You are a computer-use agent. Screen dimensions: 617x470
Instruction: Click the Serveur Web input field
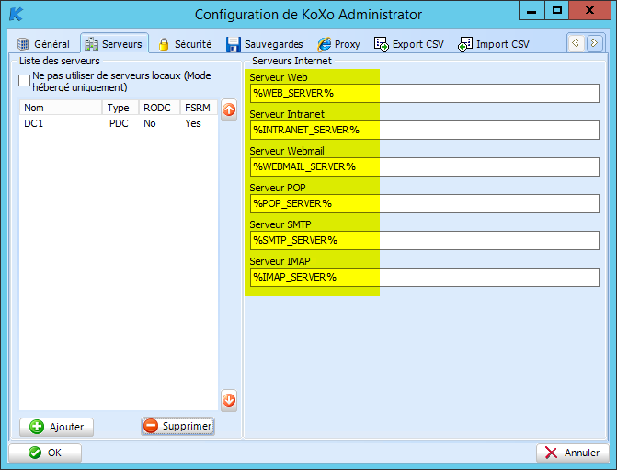click(425, 93)
